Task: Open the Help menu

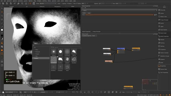Action: point(75,1)
